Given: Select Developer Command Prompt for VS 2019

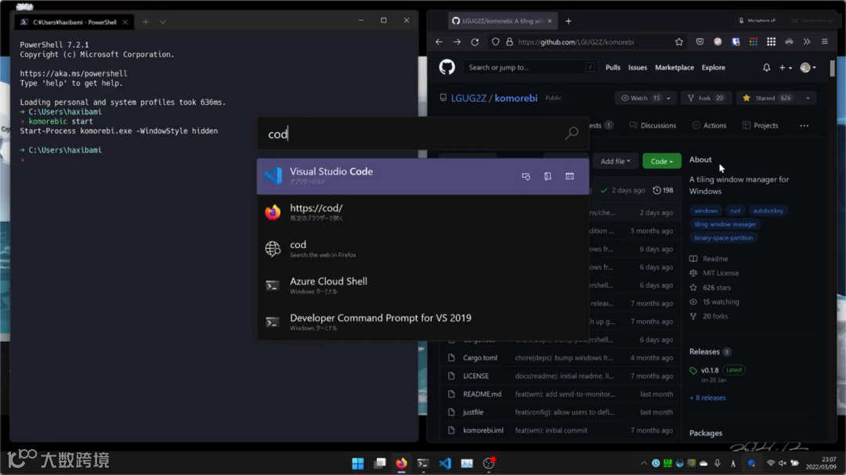Looking at the screenshot, I should tap(422, 322).
